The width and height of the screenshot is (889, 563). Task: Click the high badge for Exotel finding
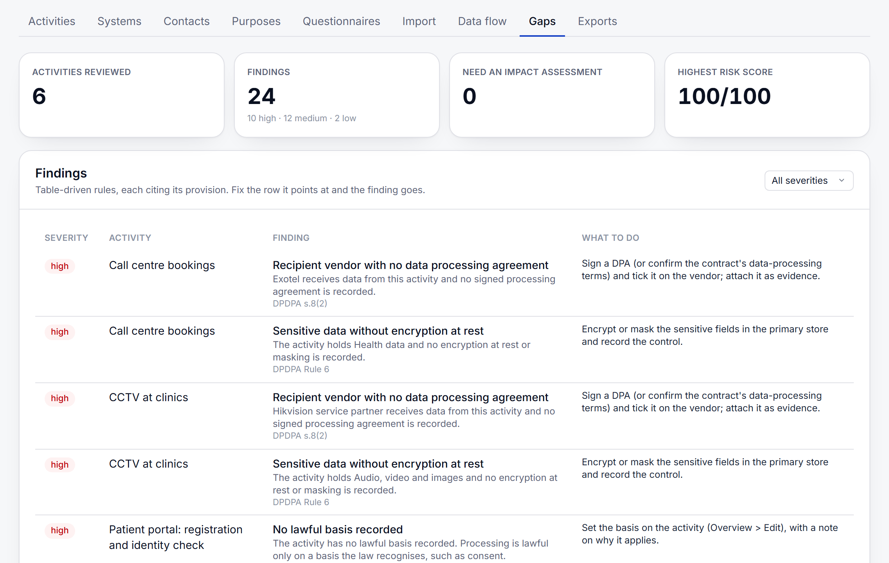60,266
